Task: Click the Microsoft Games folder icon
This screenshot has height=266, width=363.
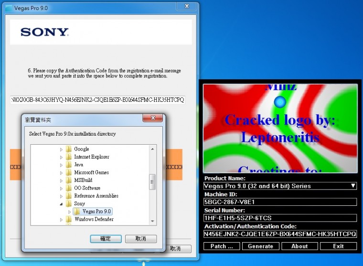Action: point(69,172)
